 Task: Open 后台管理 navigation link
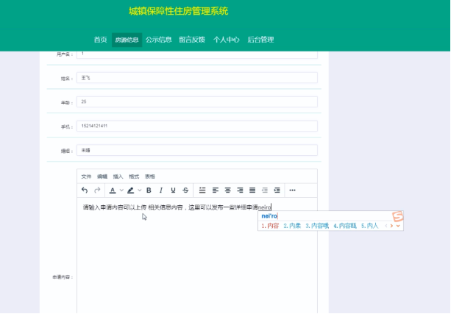point(260,40)
